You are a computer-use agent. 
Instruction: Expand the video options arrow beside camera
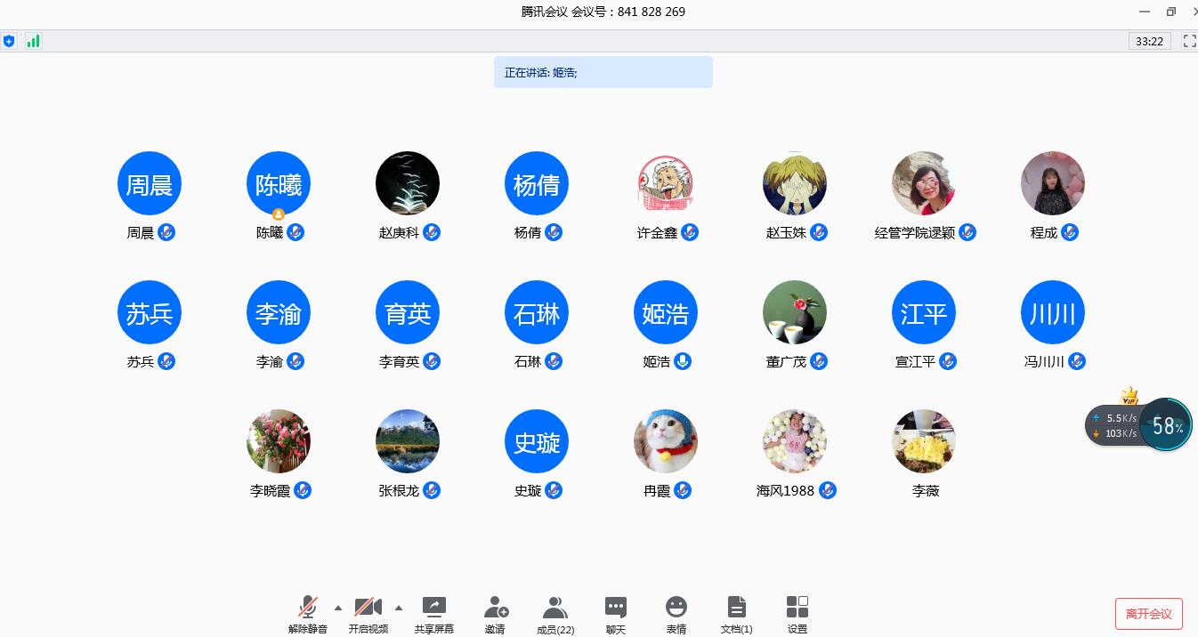pyautogui.click(x=399, y=608)
